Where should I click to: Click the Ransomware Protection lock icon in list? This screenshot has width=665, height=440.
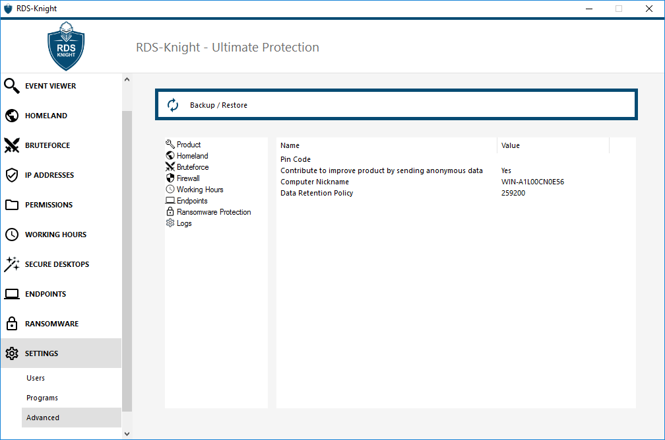170,211
